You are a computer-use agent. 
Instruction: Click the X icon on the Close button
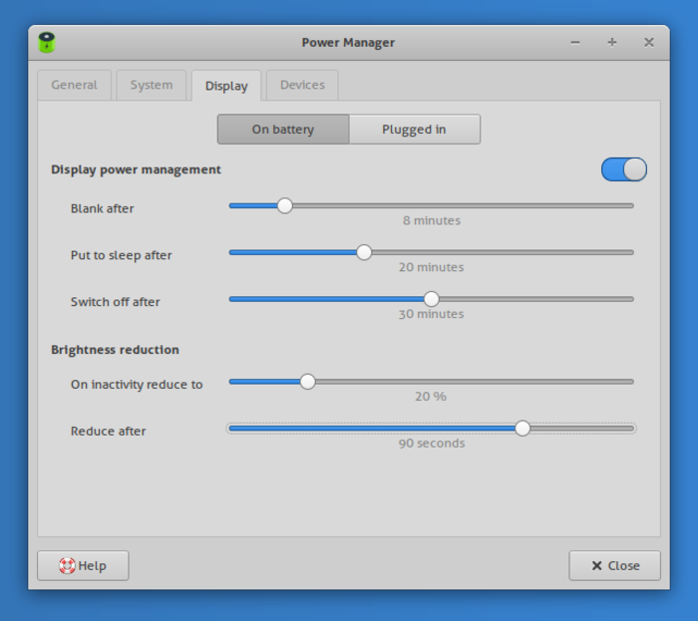coord(597,566)
